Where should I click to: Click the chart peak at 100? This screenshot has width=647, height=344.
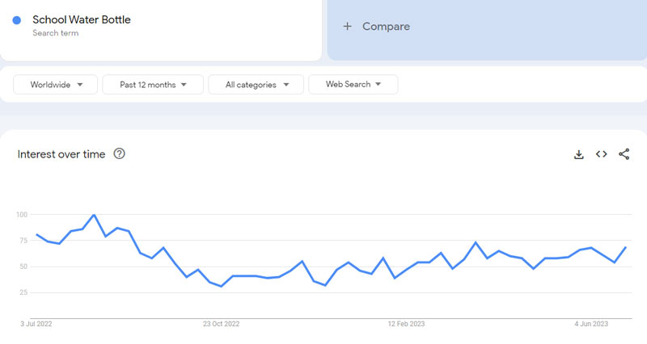point(95,215)
